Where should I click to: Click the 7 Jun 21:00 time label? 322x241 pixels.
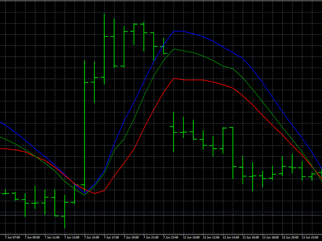(x=150, y=237)
